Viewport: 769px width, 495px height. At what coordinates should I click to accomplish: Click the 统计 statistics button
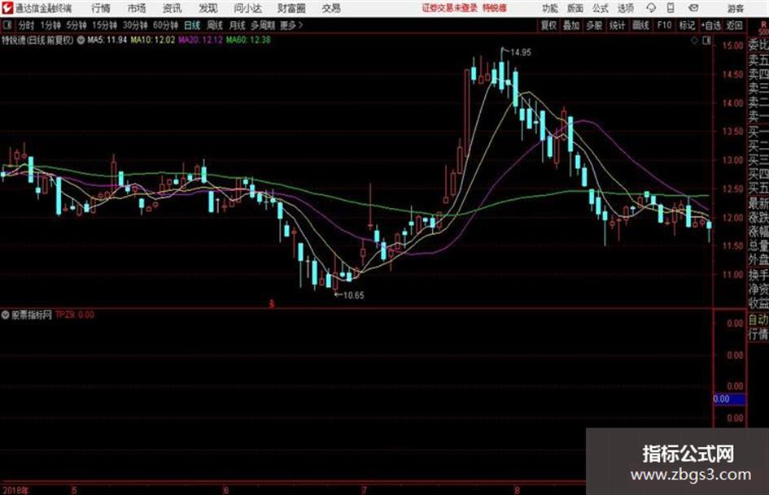pyautogui.click(x=617, y=25)
